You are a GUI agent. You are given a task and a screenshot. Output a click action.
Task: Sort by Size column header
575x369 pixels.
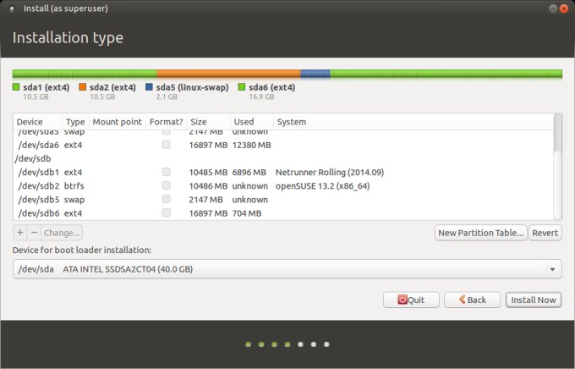point(208,122)
